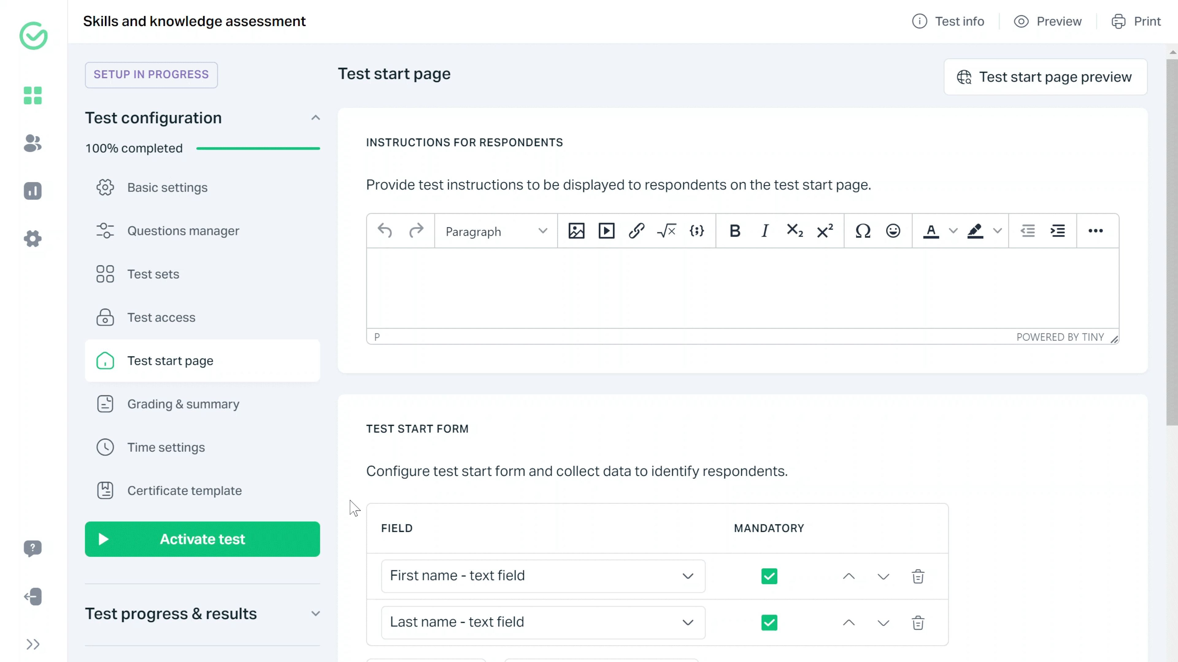Insert a link using chain icon
The width and height of the screenshot is (1178, 662).
(x=636, y=231)
